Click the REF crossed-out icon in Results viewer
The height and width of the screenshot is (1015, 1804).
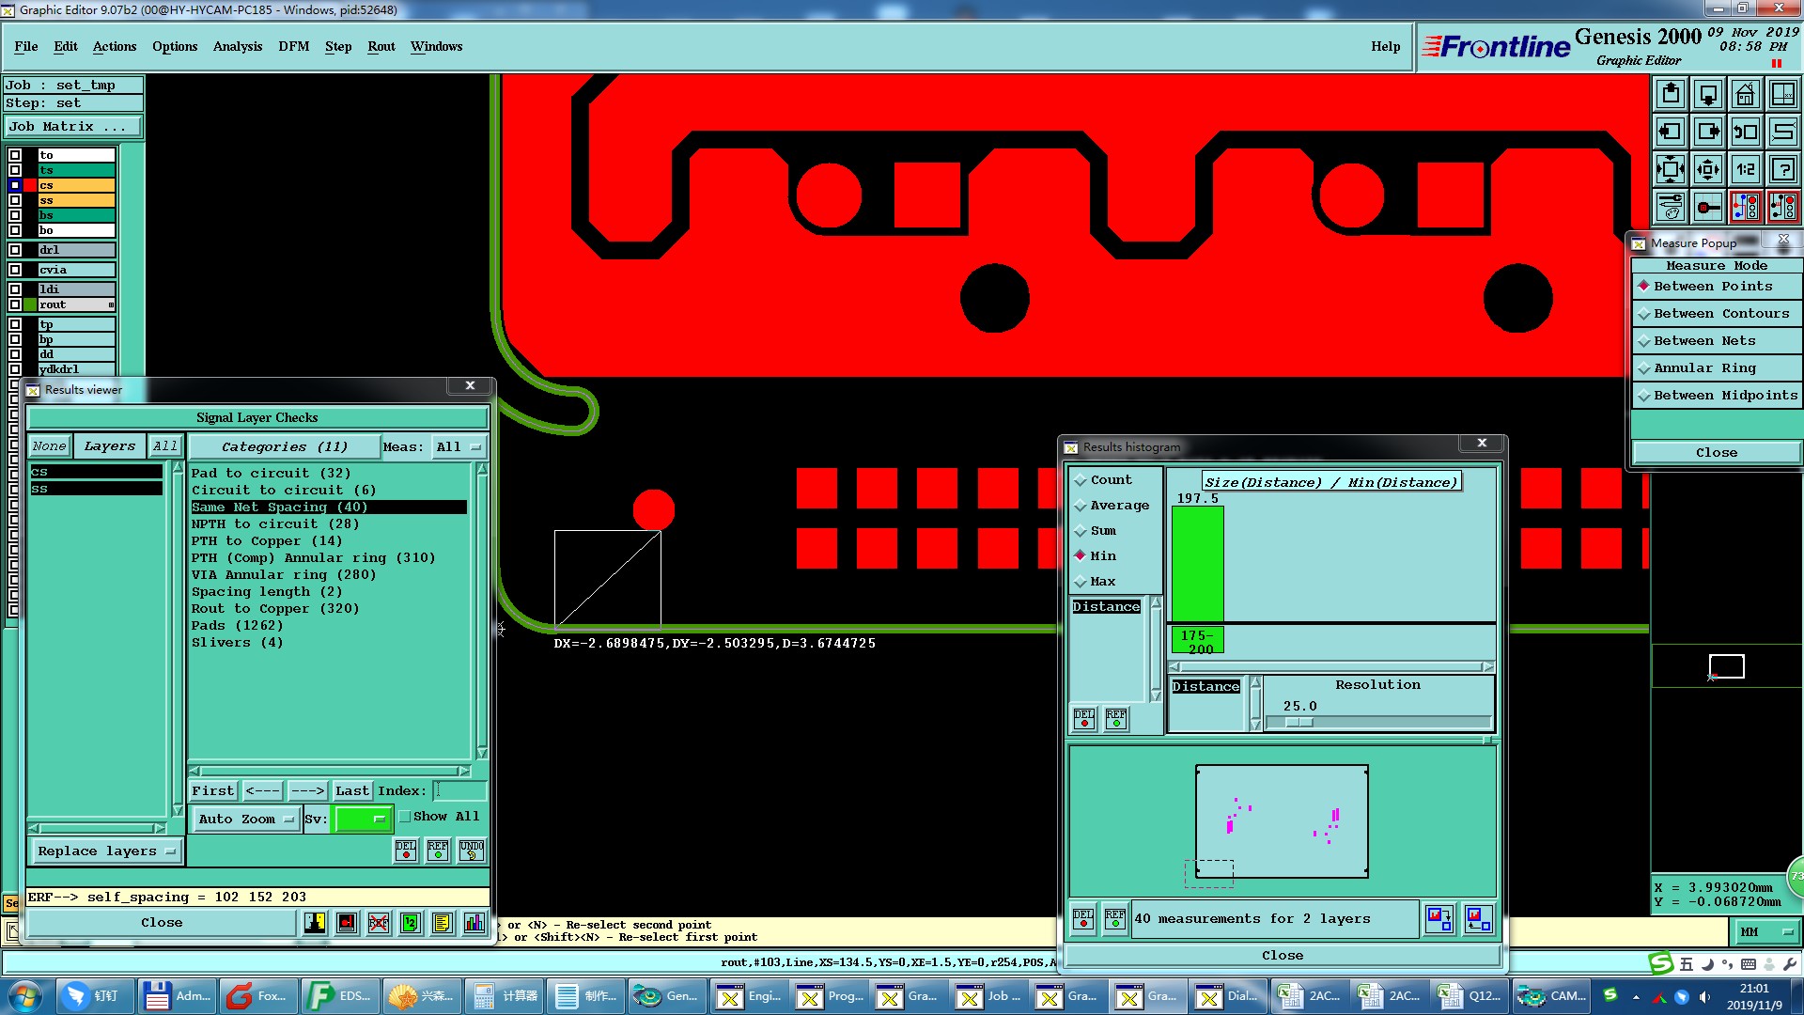tap(379, 923)
